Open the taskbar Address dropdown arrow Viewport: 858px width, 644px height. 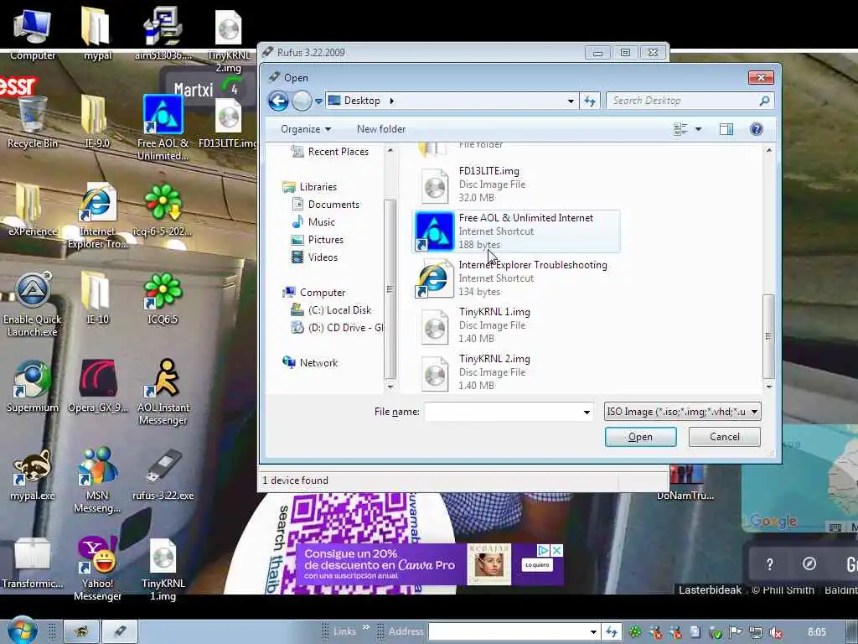(593, 632)
